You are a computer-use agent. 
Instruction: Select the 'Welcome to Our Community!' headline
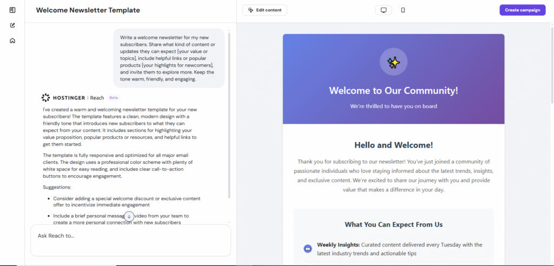[x=393, y=90]
